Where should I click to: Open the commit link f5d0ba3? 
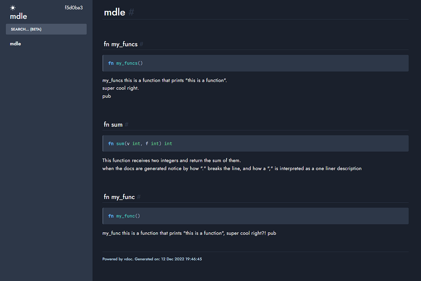click(x=74, y=7)
